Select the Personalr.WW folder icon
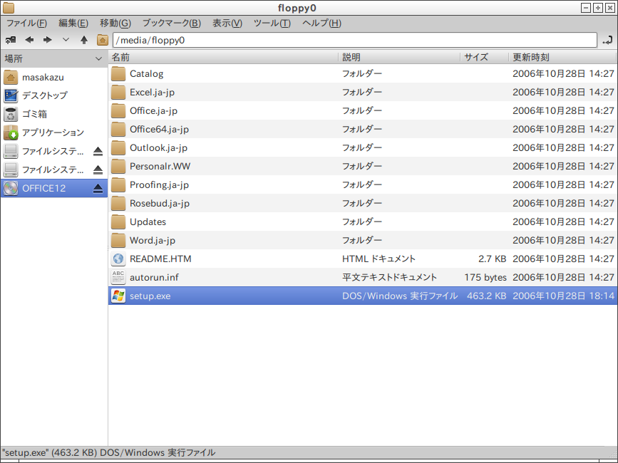Image resolution: width=618 pixels, height=463 pixels. 118,166
